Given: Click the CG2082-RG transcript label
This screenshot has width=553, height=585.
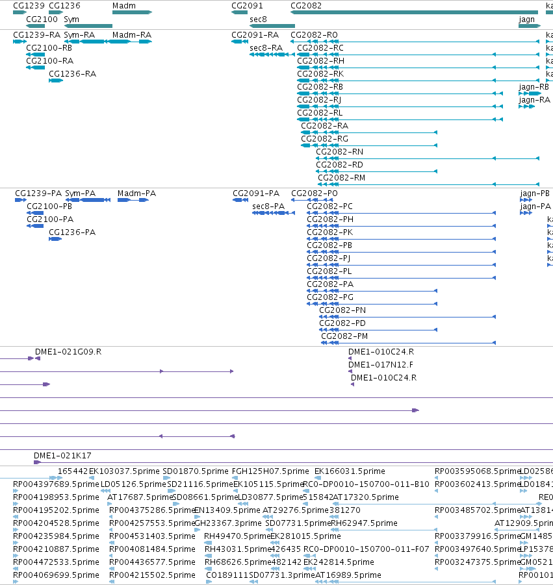Looking at the screenshot, I should coord(324,139).
